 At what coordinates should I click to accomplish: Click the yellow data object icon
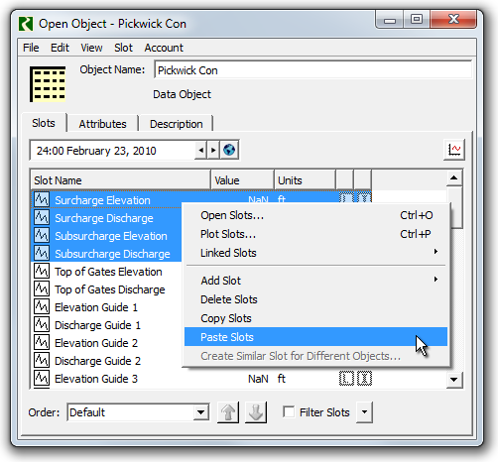click(48, 84)
